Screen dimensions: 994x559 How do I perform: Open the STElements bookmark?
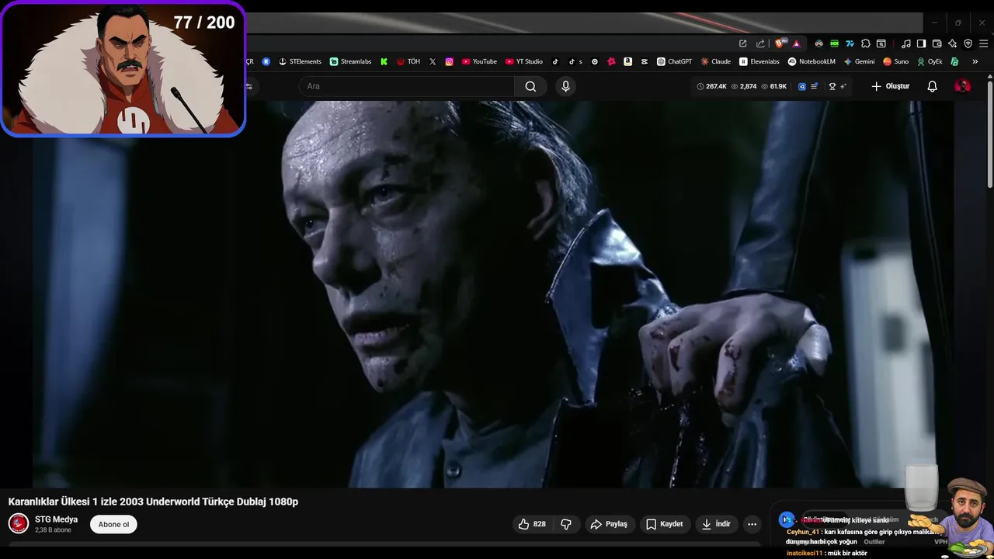[x=300, y=61]
